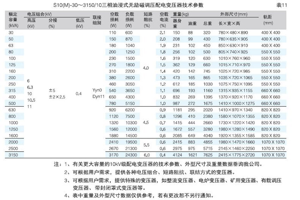Screen dimensions: 300x200
Task: Click the 2145×1775×2720 dimension cell
Action: tap(235, 154)
